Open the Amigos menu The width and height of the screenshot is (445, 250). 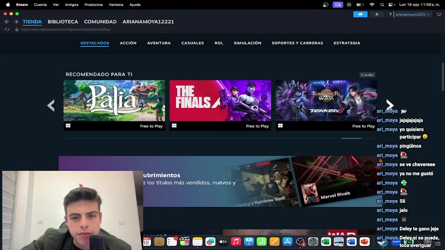click(72, 5)
